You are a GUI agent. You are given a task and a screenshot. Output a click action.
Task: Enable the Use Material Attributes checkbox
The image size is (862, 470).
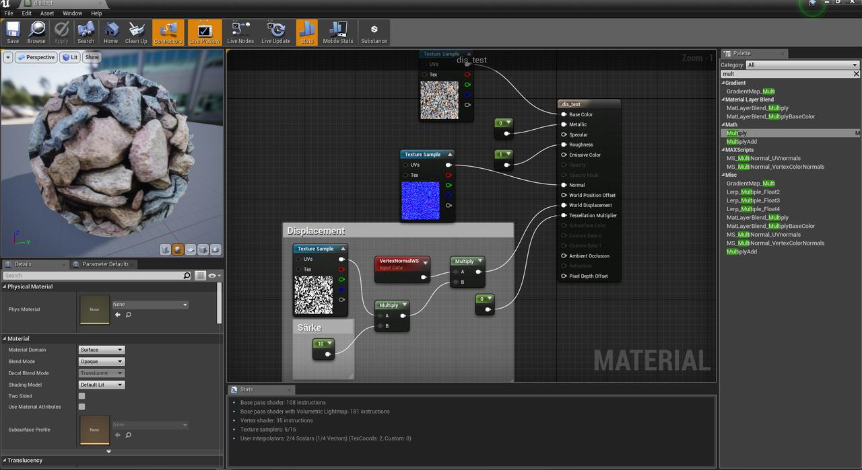pyautogui.click(x=81, y=407)
